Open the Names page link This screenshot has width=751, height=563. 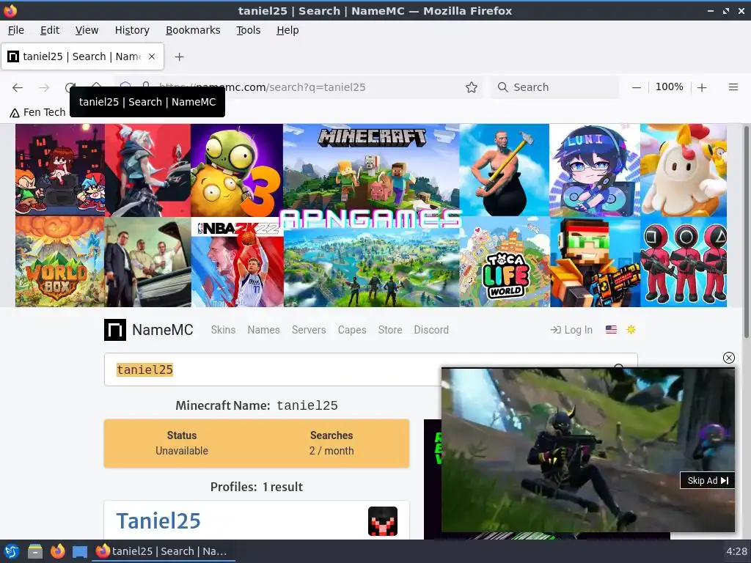263,330
